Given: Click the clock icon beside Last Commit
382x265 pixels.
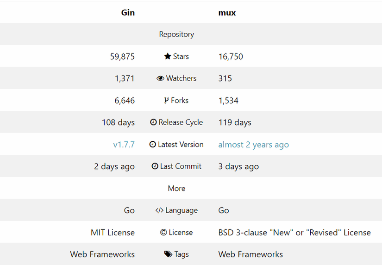Looking at the screenshot, I should click(155, 166).
